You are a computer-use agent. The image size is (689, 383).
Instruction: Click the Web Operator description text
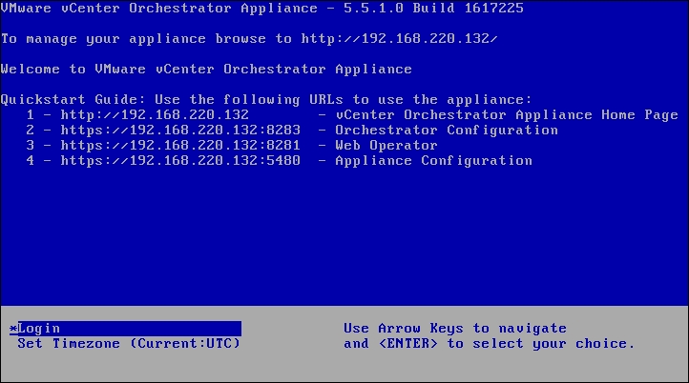386,146
